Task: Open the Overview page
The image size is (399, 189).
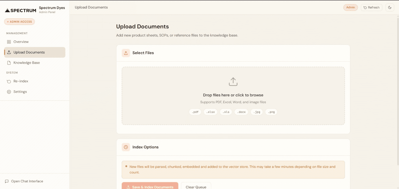Action: point(34,42)
